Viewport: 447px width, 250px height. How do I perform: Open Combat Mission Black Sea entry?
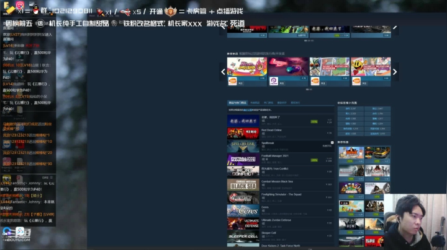281,184
